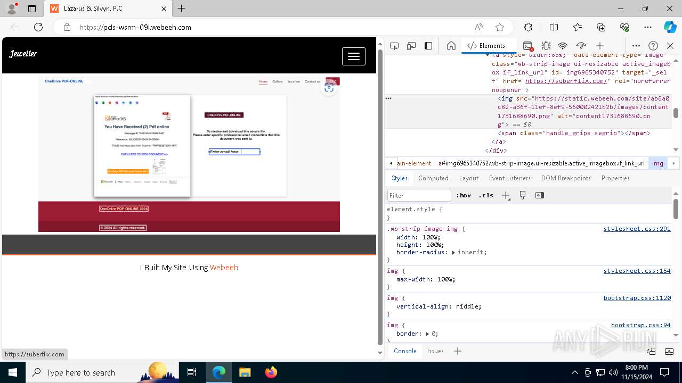Open stylesheet.css:154 source link
This screenshot has width=682, height=383.
(x=637, y=271)
